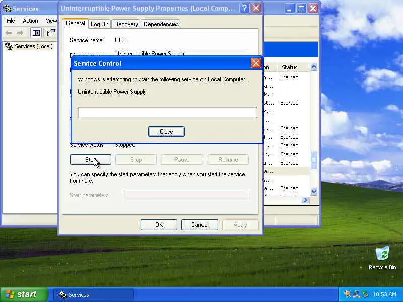Click the Start parameters input field
403x302 pixels.
click(186, 195)
